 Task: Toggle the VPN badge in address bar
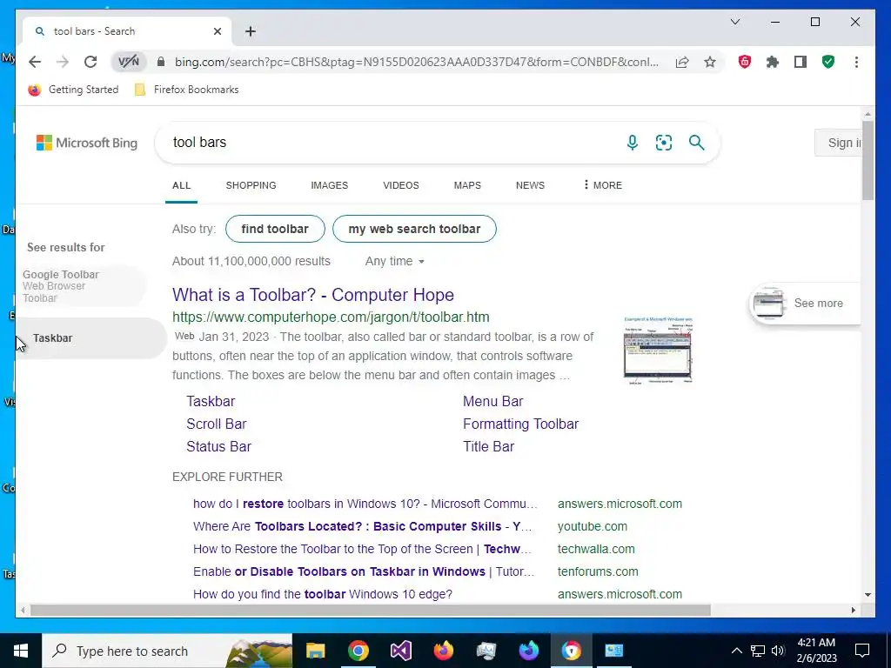click(129, 62)
